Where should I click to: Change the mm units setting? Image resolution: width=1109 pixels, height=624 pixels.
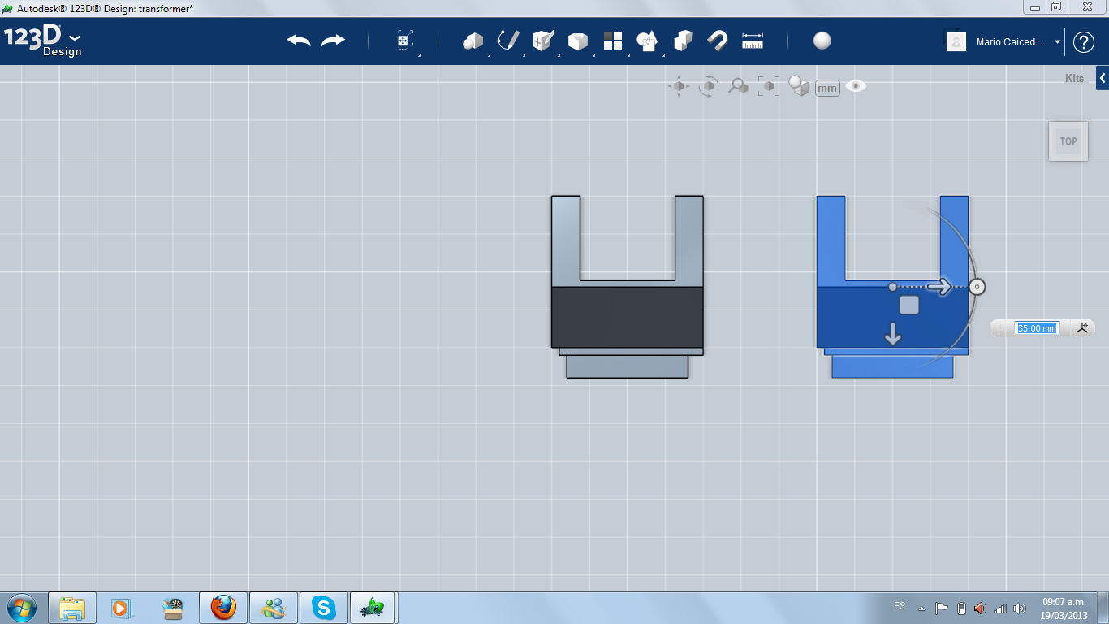[827, 88]
